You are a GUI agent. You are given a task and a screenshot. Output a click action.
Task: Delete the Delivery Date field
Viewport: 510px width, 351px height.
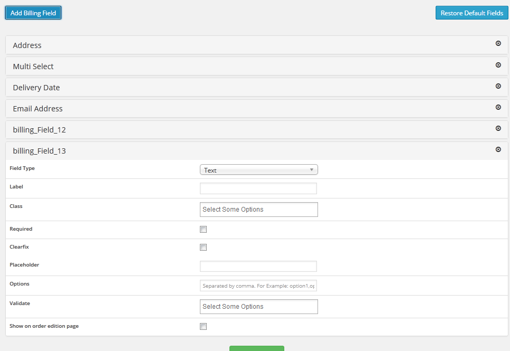tap(498, 86)
